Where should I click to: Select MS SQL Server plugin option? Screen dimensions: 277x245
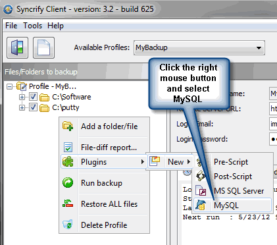click(x=232, y=191)
